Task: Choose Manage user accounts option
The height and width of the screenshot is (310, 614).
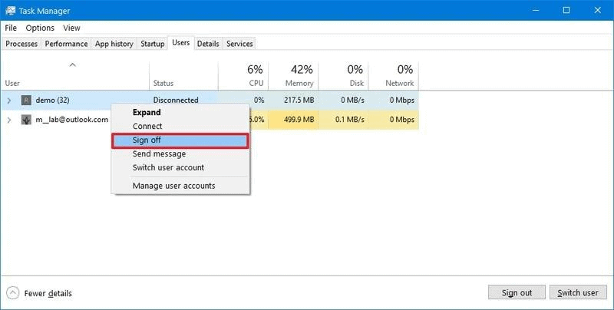Action: pos(180,186)
